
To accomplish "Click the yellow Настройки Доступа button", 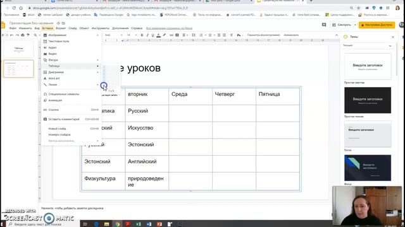I will (x=377, y=25).
